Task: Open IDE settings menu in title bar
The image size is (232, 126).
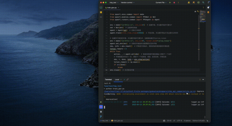Action: [208, 3]
